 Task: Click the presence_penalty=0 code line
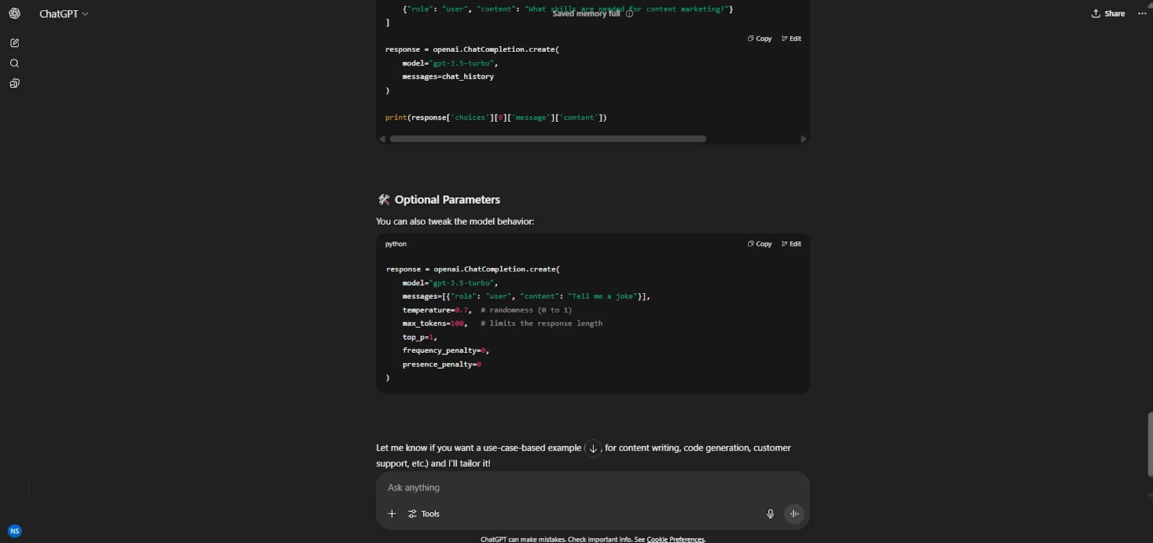point(442,364)
